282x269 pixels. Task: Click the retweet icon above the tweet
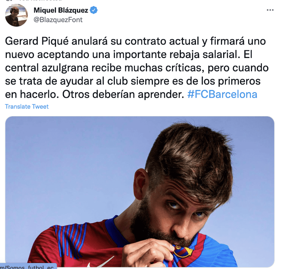9,1
